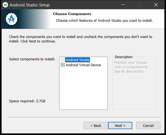Click the Space required: 3.7GB text
This screenshot has height=135, width=166.
[x=27, y=101]
